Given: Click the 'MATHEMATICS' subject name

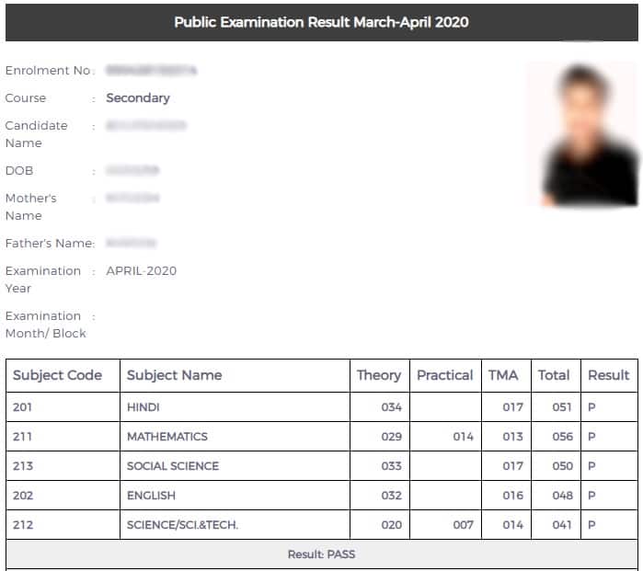Looking at the screenshot, I should [x=167, y=437].
